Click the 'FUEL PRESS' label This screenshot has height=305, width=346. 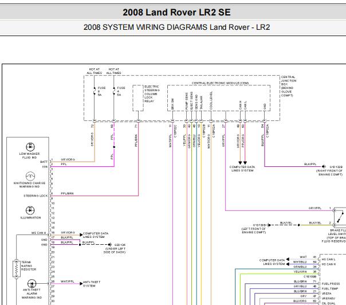pyautogui.click(x=331, y=284)
